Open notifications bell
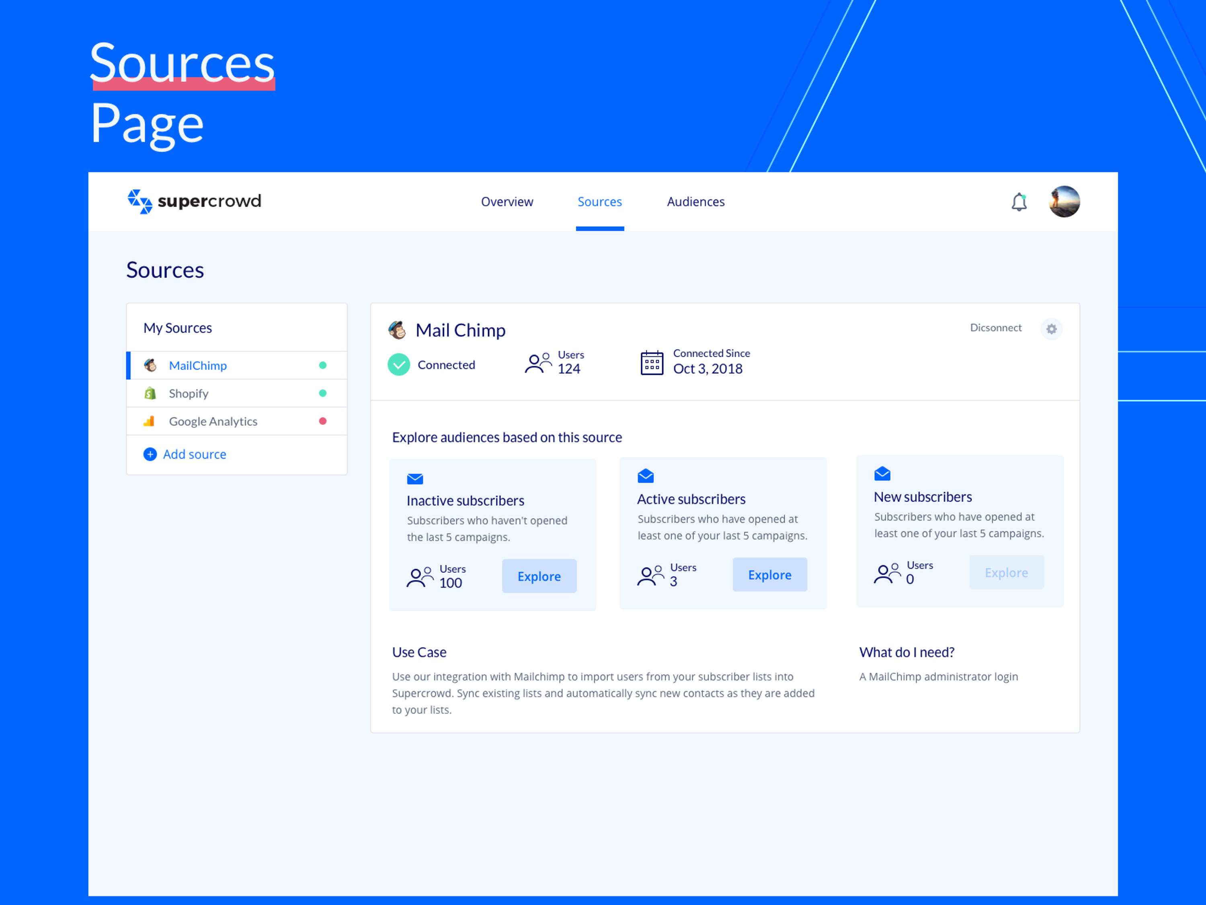This screenshot has height=905, width=1206. [1019, 202]
